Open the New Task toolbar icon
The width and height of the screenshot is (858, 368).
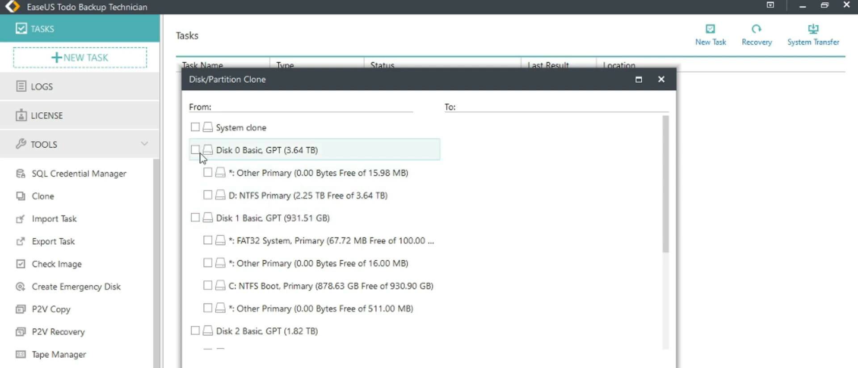tap(710, 29)
